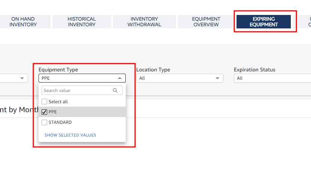This screenshot has width=311, height=172.
Task: Click the Equipment Type filter label
Action: pyautogui.click(x=58, y=70)
